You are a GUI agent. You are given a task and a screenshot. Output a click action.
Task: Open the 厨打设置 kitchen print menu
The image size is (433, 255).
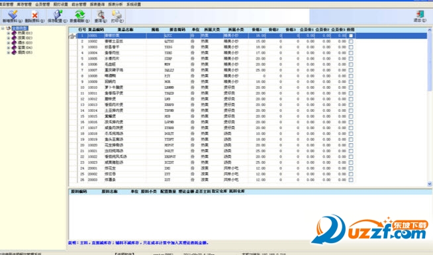(60, 5)
